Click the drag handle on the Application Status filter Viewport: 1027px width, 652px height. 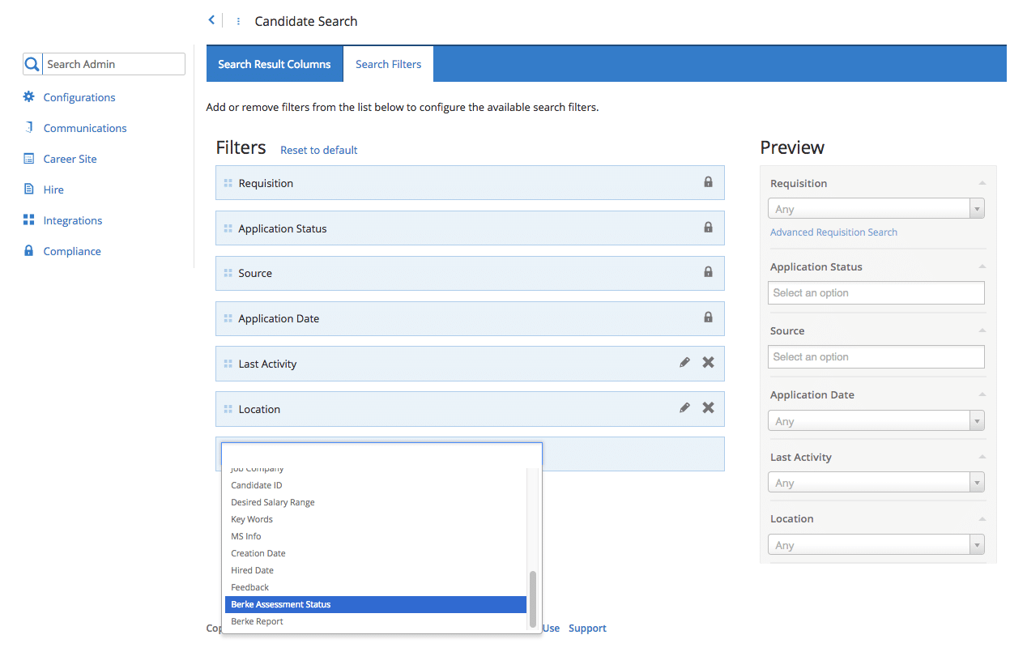pos(225,228)
